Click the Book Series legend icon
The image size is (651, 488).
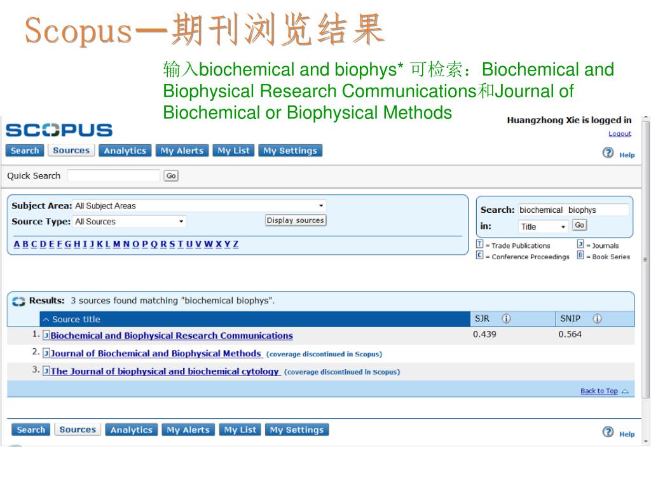pyautogui.click(x=580, y=255)
